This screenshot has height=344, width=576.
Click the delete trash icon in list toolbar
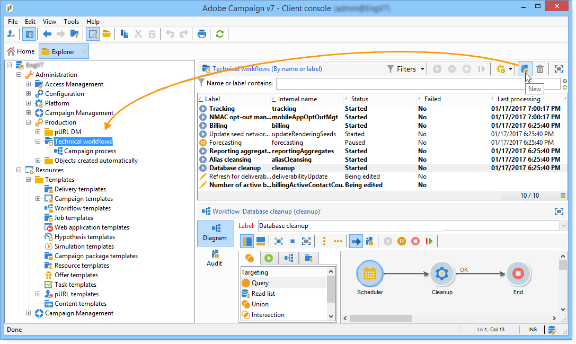pyautogui.click(x=539, y=69)
